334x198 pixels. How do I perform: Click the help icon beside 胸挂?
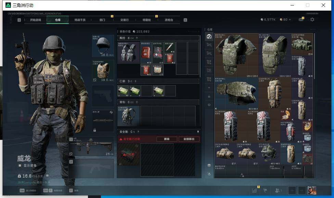(137, 38)
